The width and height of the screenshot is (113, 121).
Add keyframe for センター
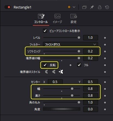[x=105, y=82]
